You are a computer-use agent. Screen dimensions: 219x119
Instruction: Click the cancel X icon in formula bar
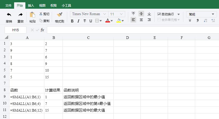[x=32, y=30]
